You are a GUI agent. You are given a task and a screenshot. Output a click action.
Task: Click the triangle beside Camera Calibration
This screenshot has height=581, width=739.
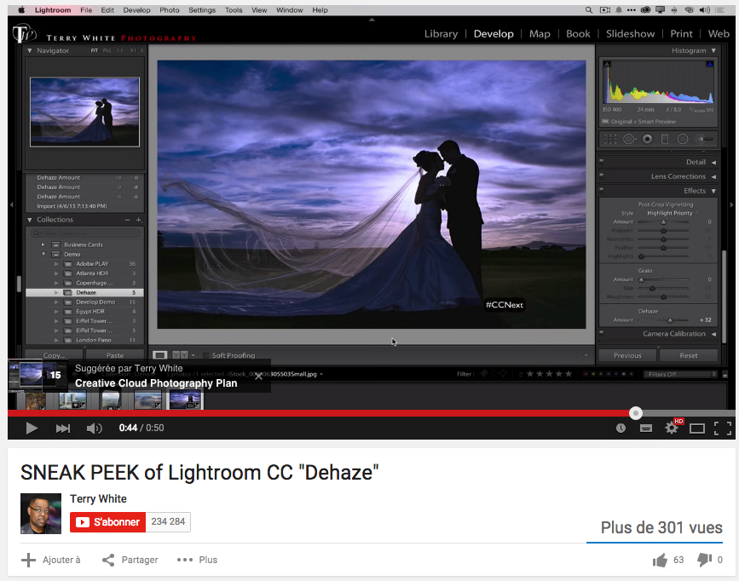713,334
